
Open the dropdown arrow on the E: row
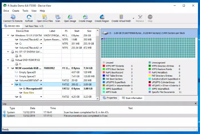(41, 84)
